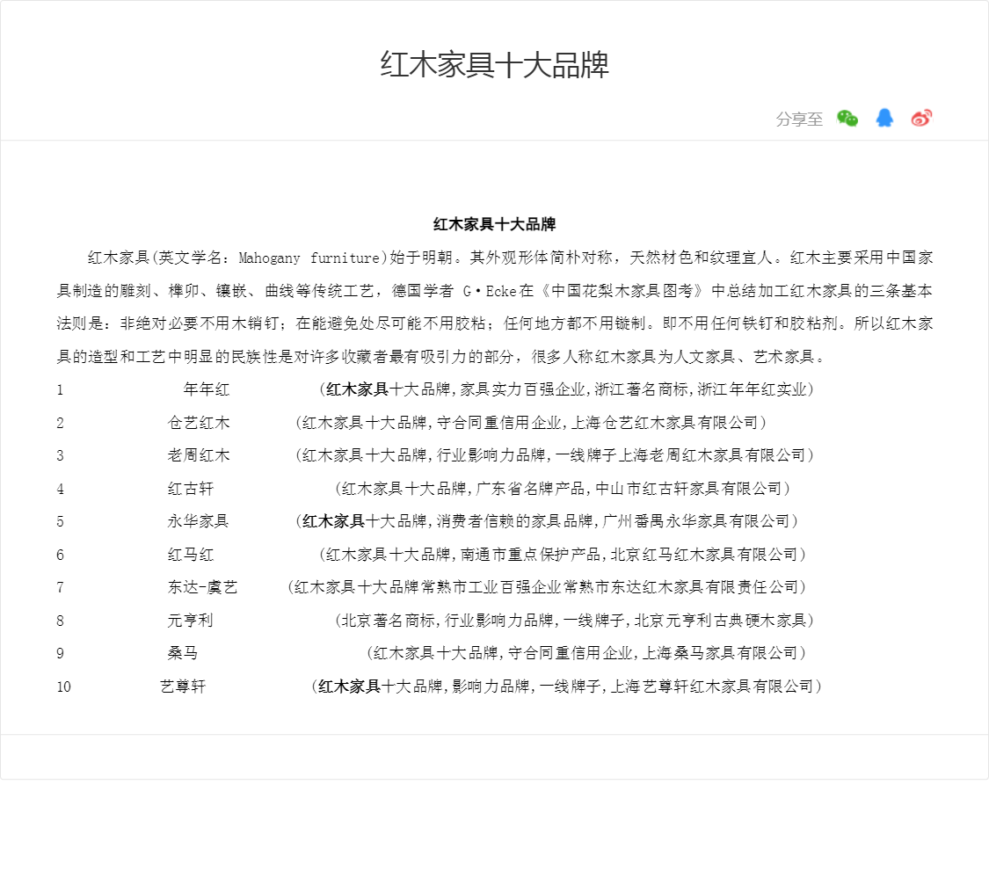Click the description mentioning 常熟市东达红木家具有限责任公司
Image resolution: width=989 pixels, height=879 pixels.
[547, 588]
